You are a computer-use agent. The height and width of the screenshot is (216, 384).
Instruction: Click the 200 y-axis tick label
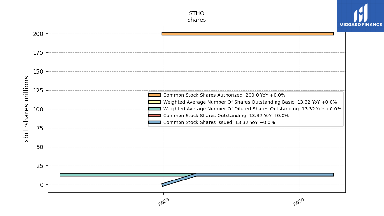point(38,34)
